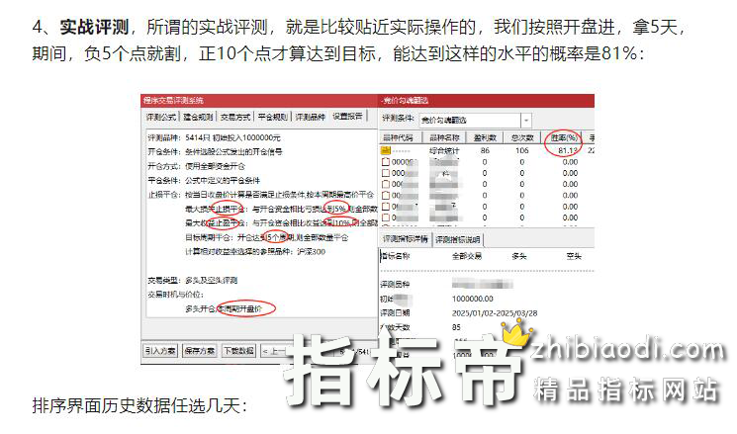Select the 交易方式 tab
737x434 pixels.
click(x=235, y=117)
